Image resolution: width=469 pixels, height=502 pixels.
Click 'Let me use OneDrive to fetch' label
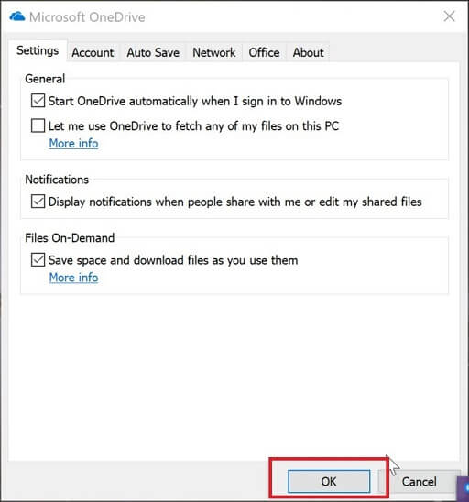pyautogui.click(x=193, y=126)
